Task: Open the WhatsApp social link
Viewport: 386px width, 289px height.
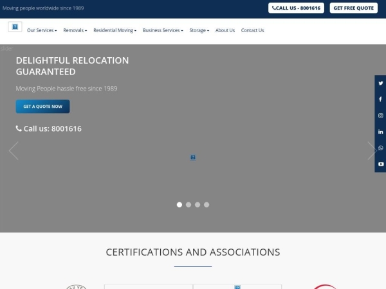Action: 380,148
